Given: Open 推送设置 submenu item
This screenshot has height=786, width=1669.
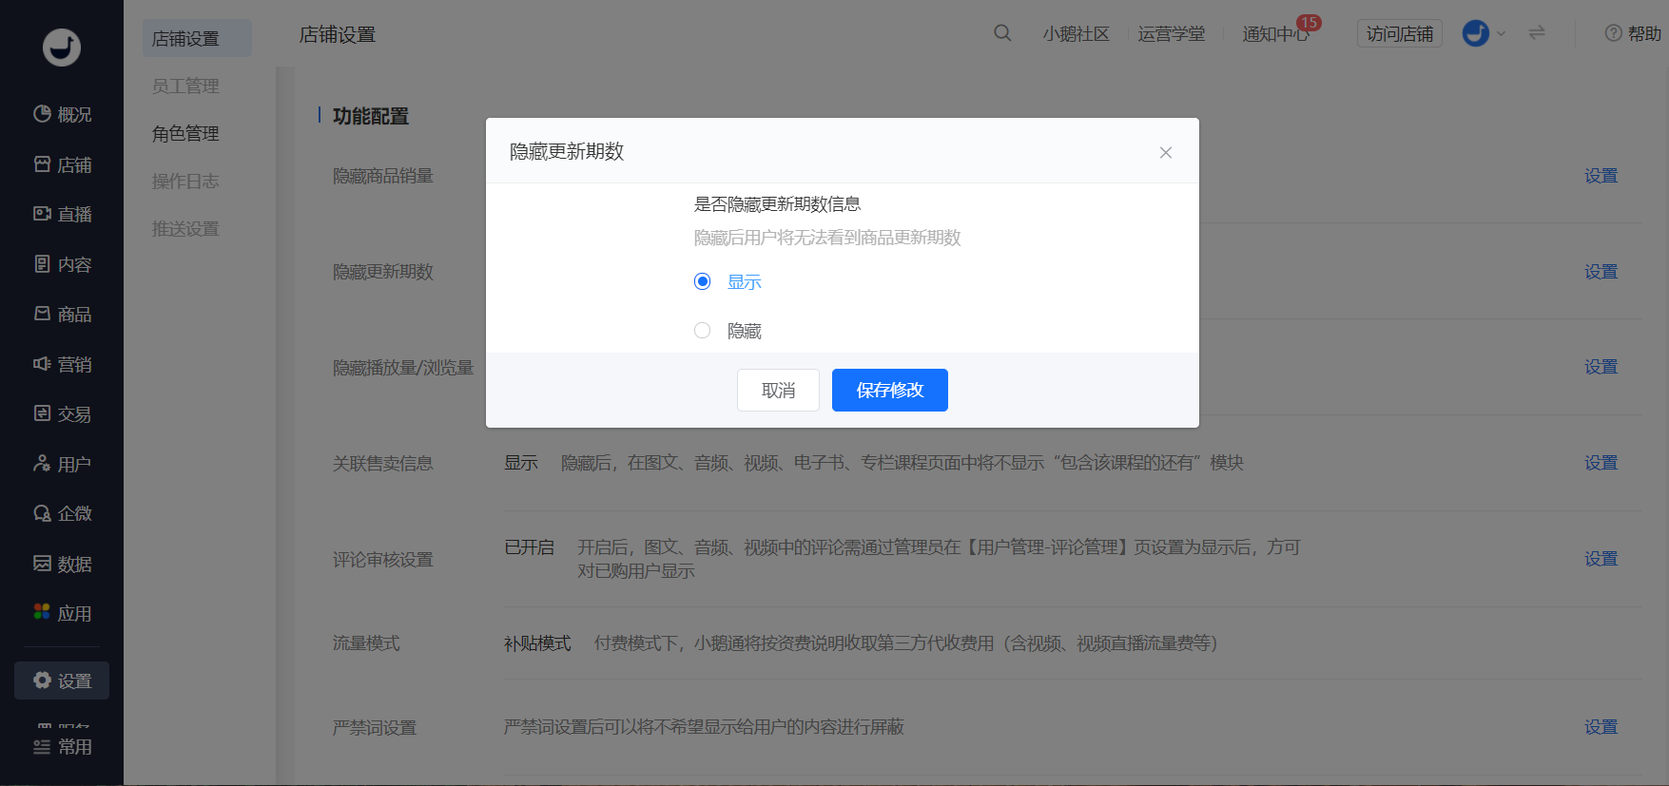Looking at the screenshot, I should pos(185,228).
